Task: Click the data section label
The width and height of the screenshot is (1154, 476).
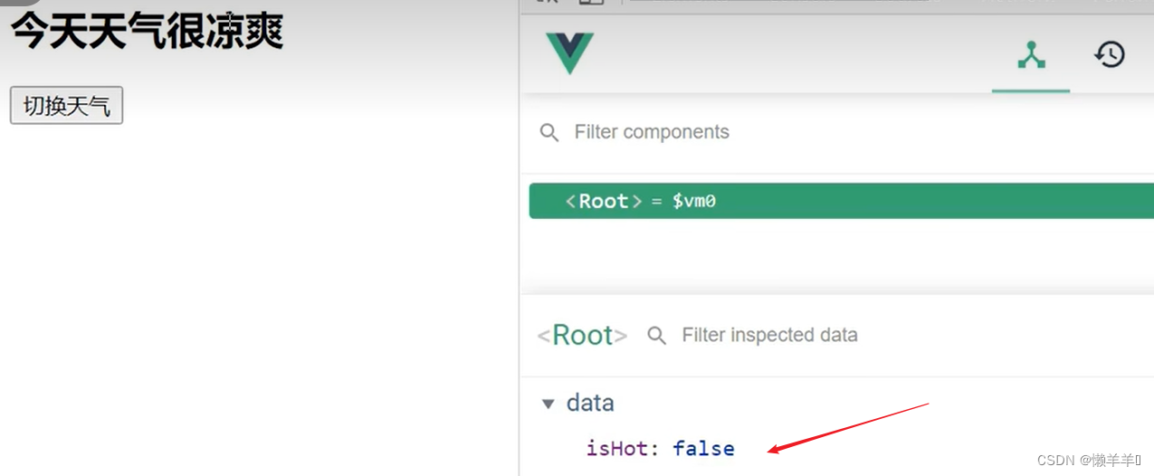Action: 590,404
